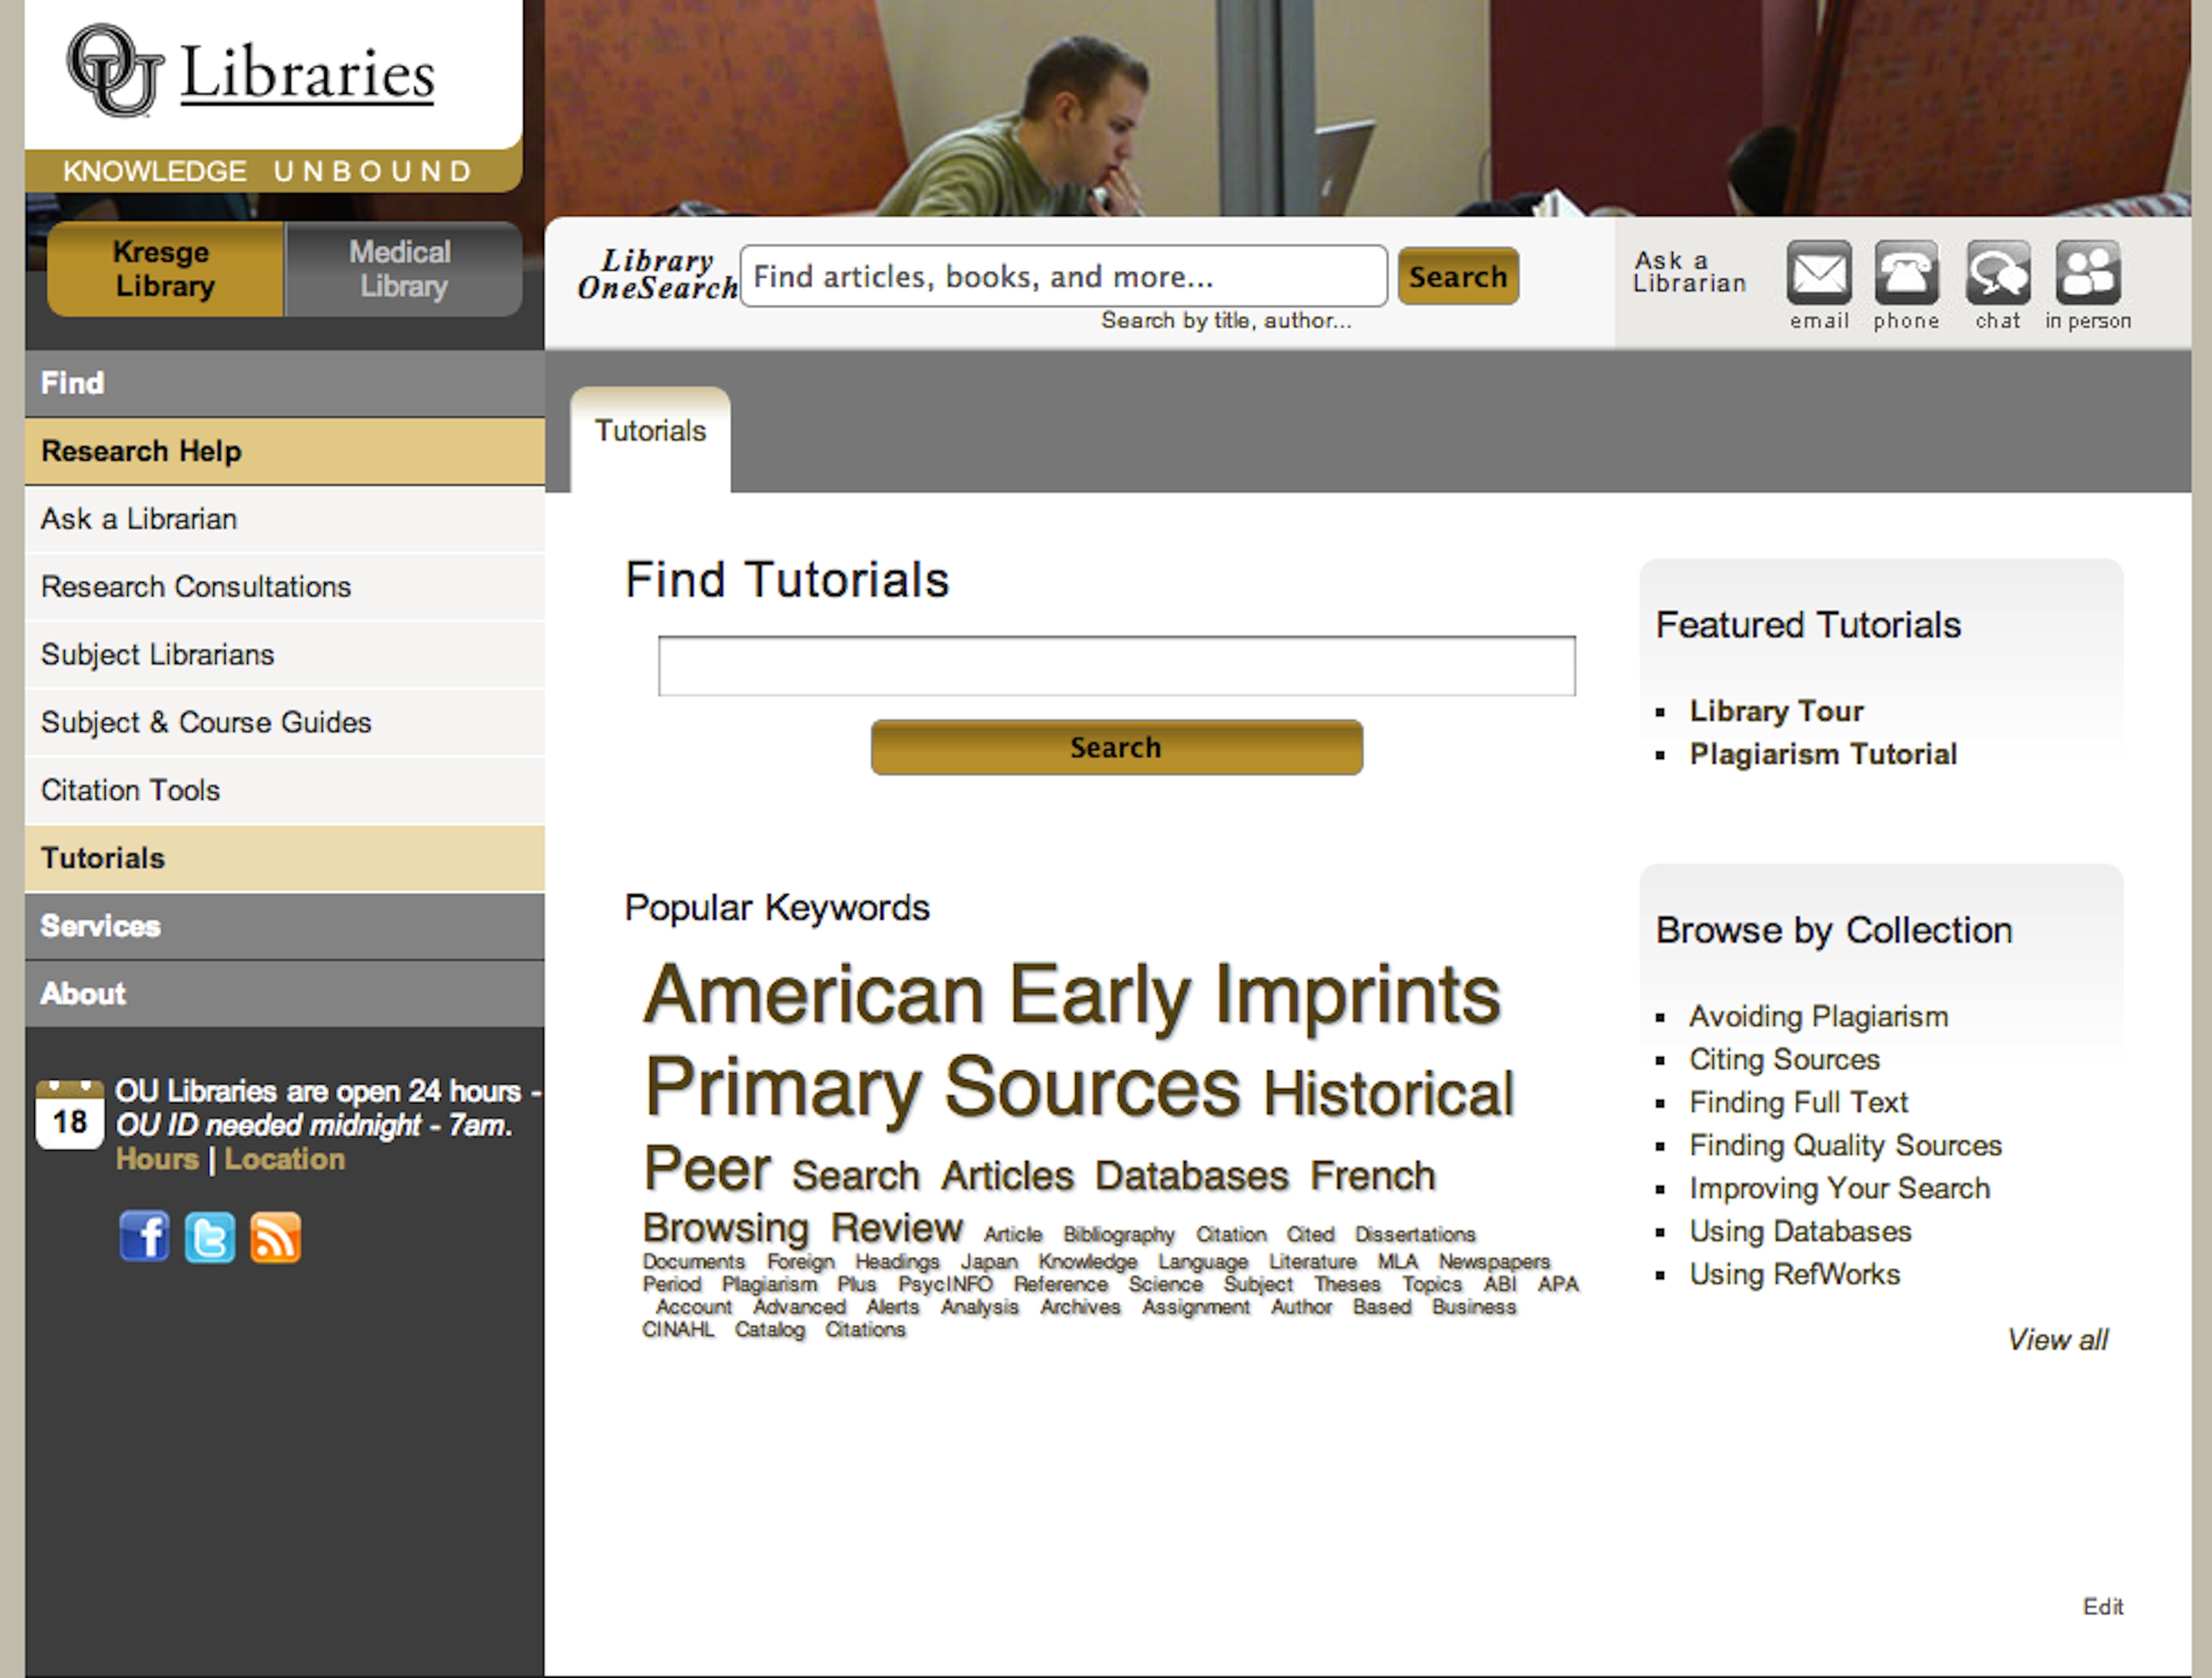
Task: Open Subject Librarians menu item
Action: click(x=285, y=655)
